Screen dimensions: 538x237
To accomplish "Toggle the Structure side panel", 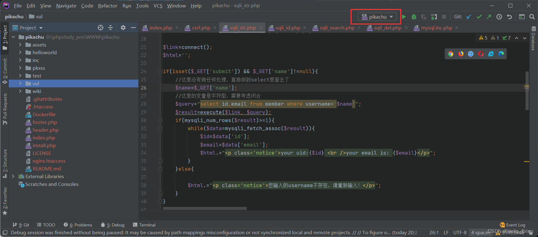I will (5, 163).
